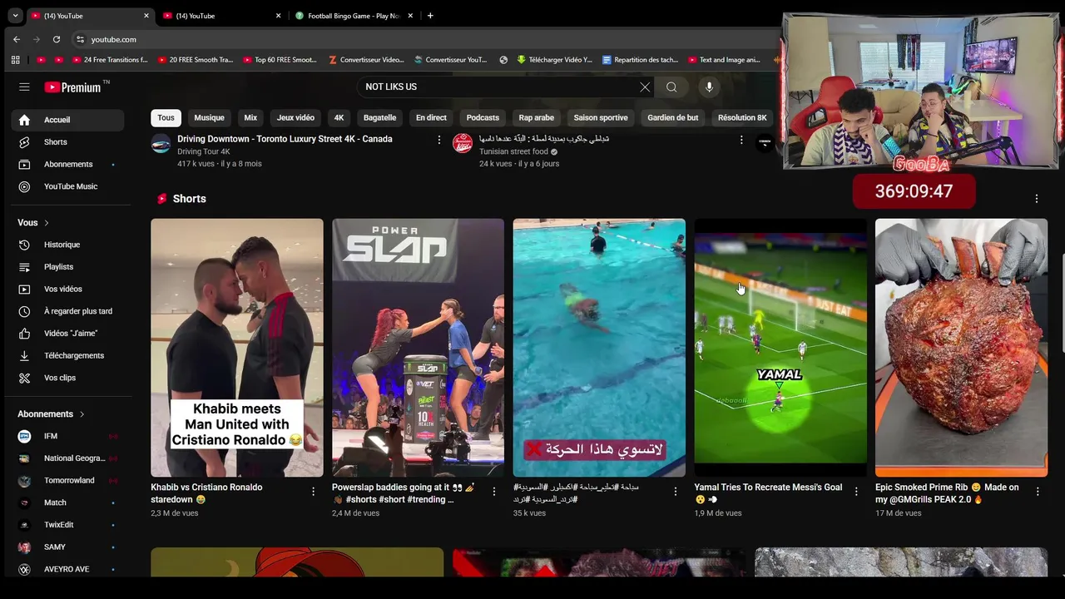
Task: Select the Résolution 8K filter chip
Action: click(742, 118)
